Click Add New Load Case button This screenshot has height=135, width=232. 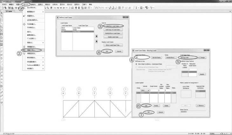pos(113,26)
